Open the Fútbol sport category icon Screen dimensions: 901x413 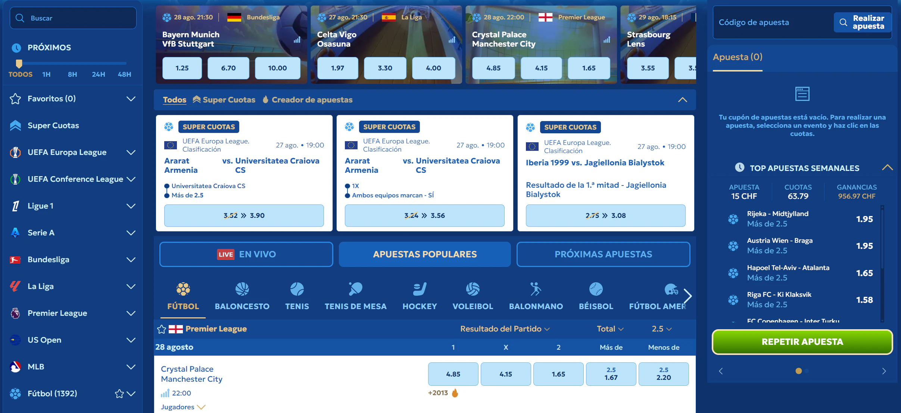[x=183, y=289]
